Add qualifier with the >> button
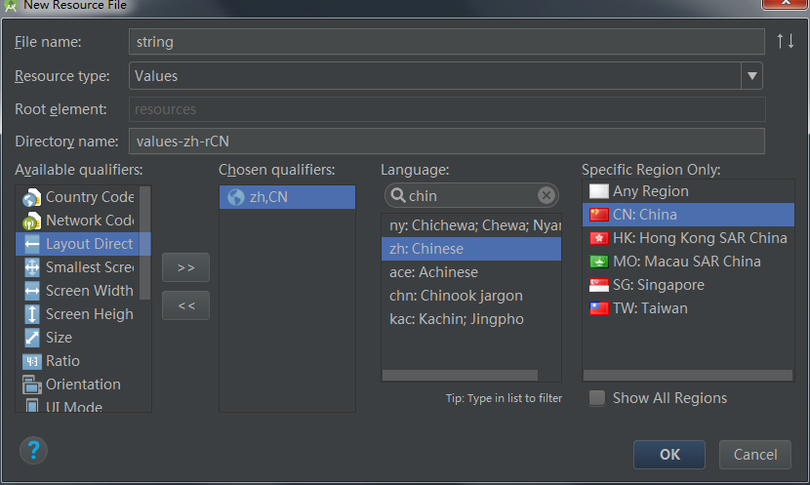The image size is (810, 485). click(186, 267)
